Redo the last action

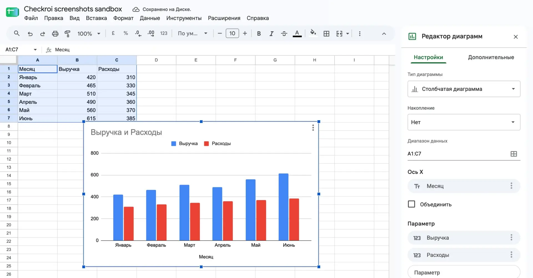pos(42,34)
